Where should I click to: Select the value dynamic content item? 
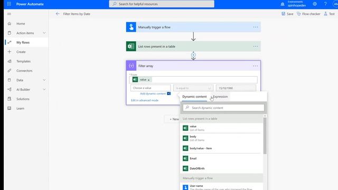[x=222, y=128]
